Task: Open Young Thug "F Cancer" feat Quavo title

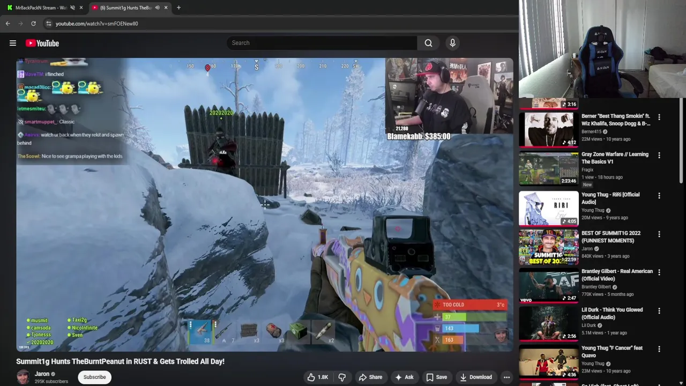Action: coord(612,352)
